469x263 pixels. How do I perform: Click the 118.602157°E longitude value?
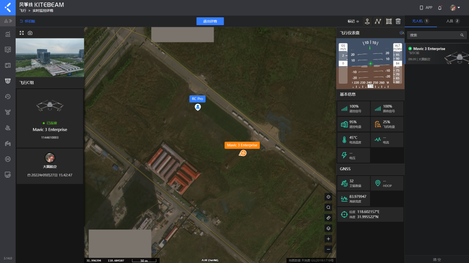pos(368,211)
